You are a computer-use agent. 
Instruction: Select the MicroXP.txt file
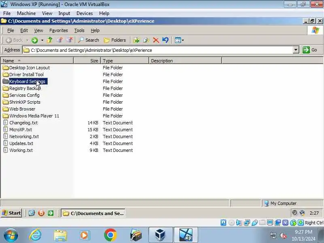click(x=18, y=130)
